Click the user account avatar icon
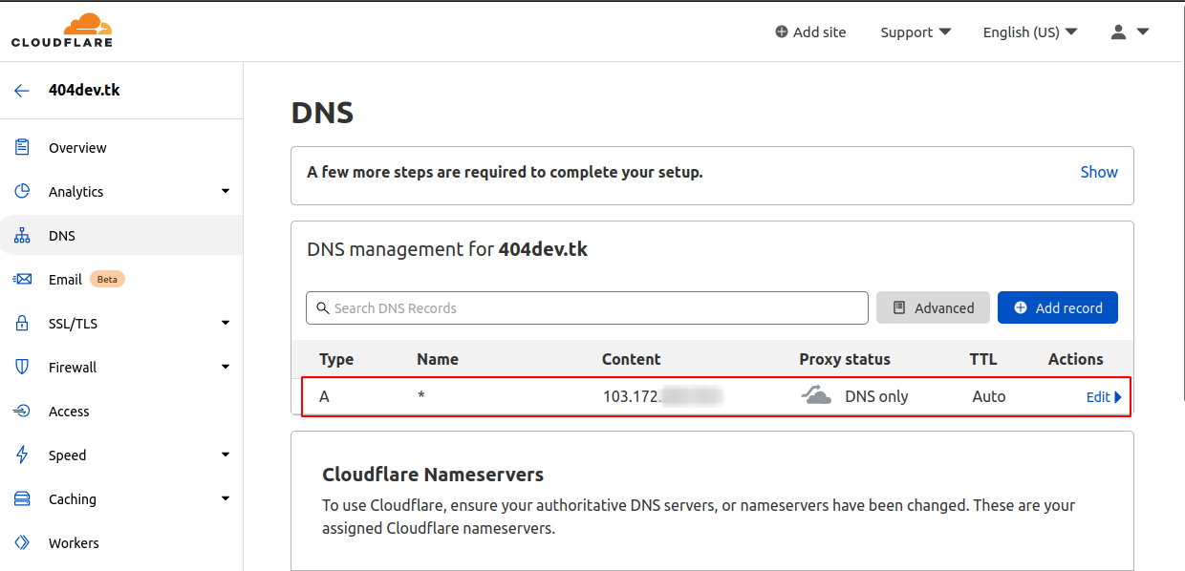This screenshot has width=1185, height=571. pos(1118,32)
